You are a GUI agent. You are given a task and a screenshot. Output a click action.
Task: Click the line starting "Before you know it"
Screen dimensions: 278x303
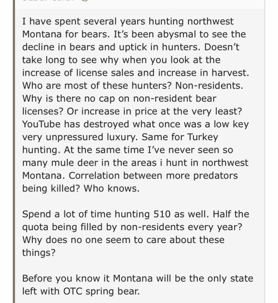tap(137, 279)
